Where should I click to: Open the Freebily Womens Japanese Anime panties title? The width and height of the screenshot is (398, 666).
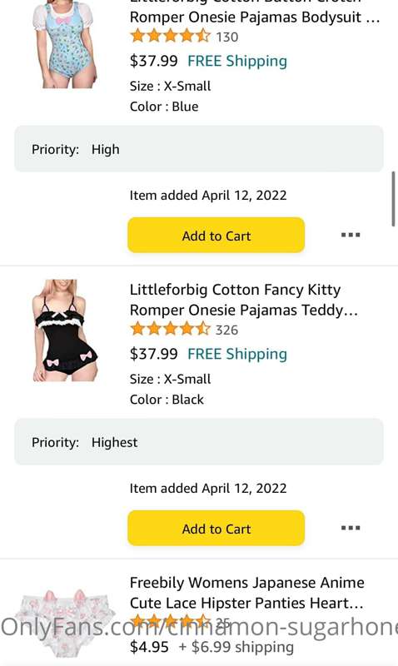246,593
